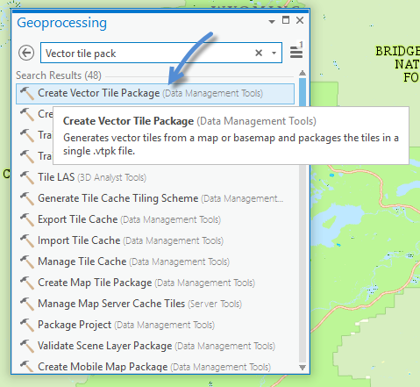The width and height of the screenshot is (420, 387).
Task: Float the Geoprocessing pane with the window icon
Action: click(x=286, y=20)
